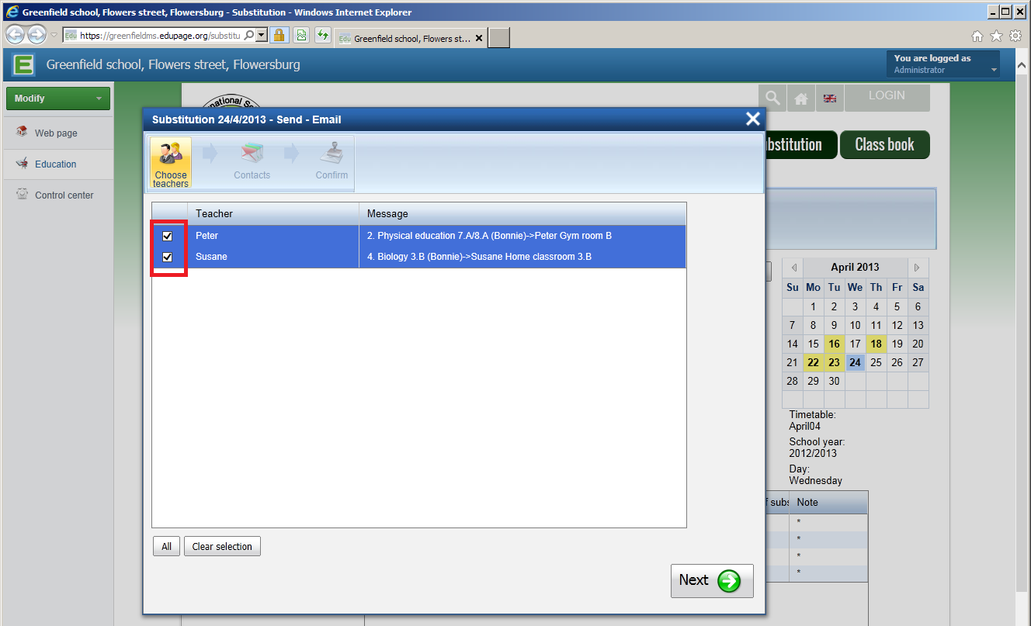Click the home icon beside search
1031x626 pixels.
tap(801, 99)
